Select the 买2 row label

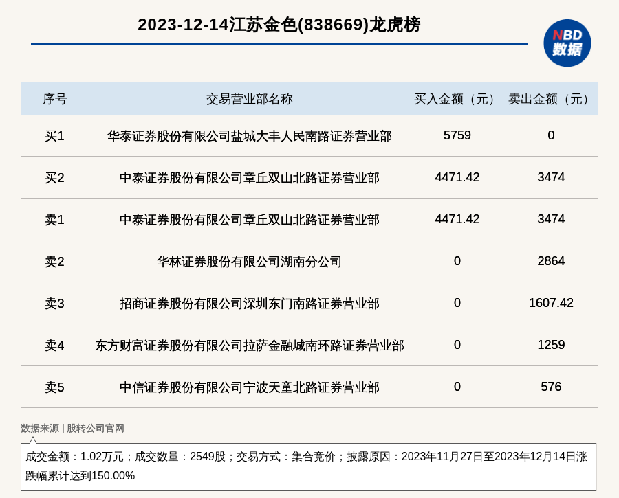[54, 178]
